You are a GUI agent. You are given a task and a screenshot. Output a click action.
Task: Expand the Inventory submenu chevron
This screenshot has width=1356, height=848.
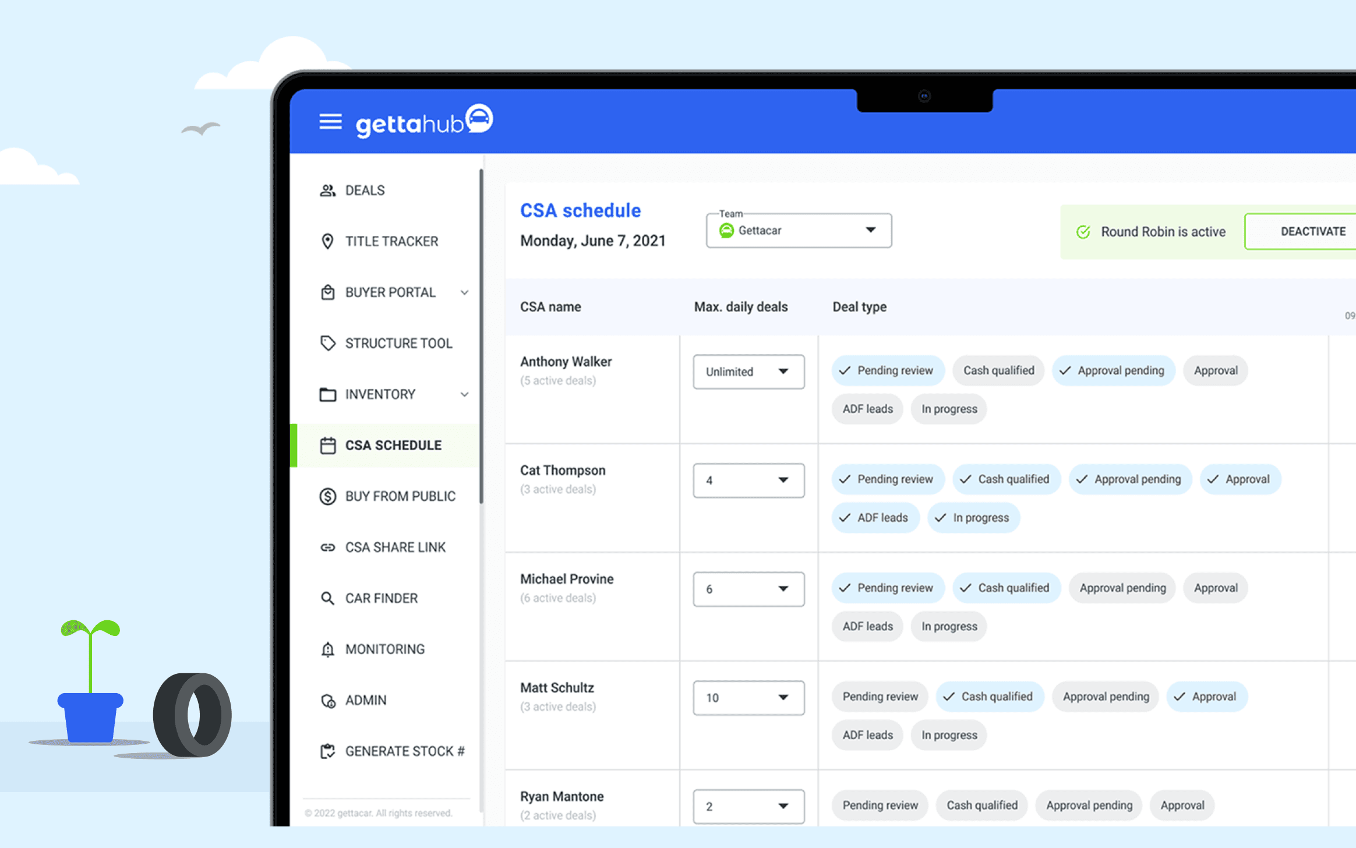(464, 394)
